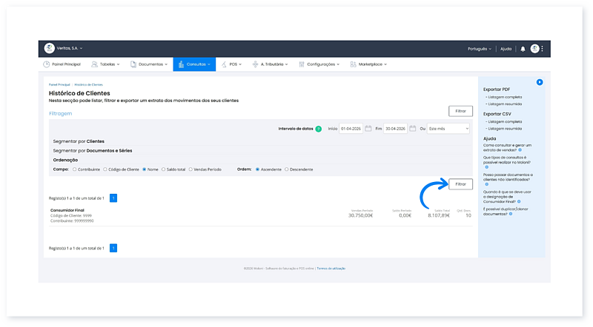Select Contribuinte as the sort field
The width and height of the screenshot is (593, 327).
75,169
